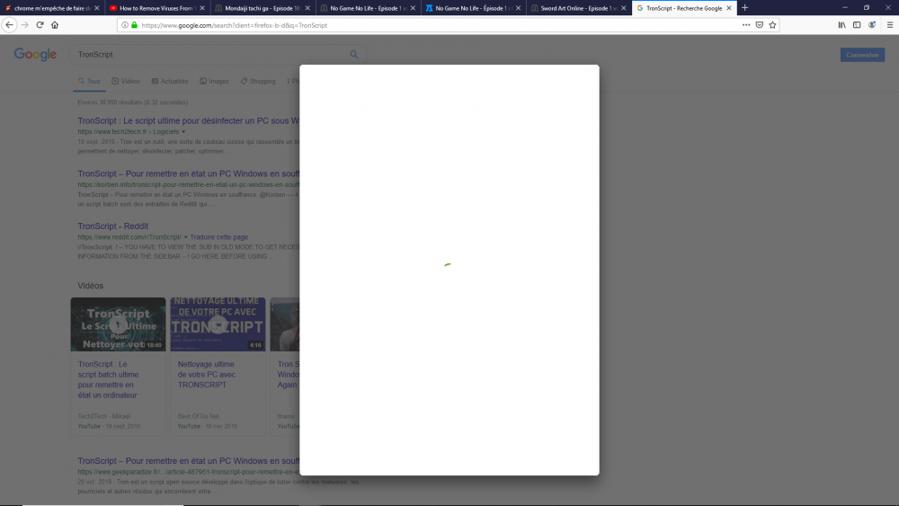Click the Google logo
Image resolution: width=899 pixels, height=506 pixels.
36,55
